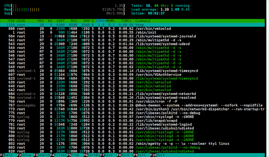Select PID 549 multipathd thread row
The width and height of the screenshot is (269, 157).
pyautogui.click(x=132, y=67)
